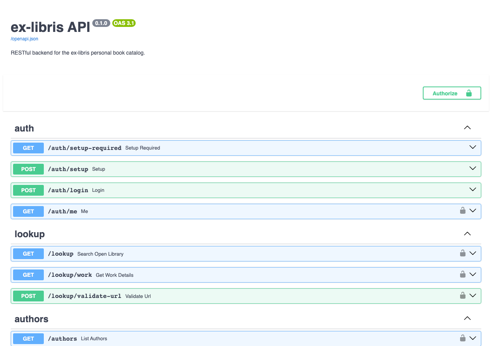Click the GET badge on /auth/setup-required
492x346 pixels.
(x=28, y=148)
